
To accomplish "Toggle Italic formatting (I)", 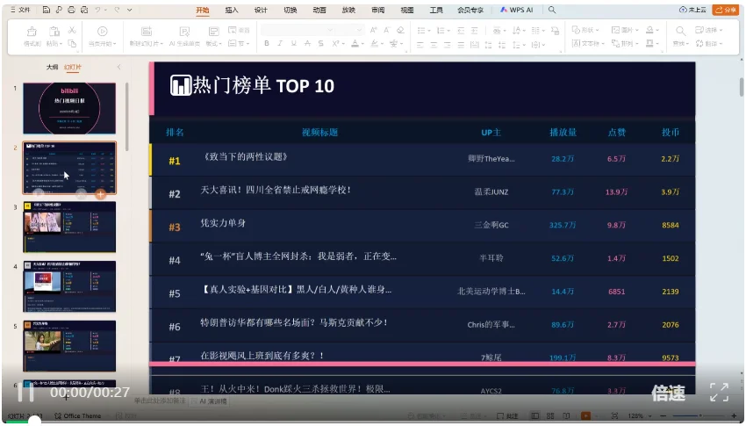I will point(280,43).
